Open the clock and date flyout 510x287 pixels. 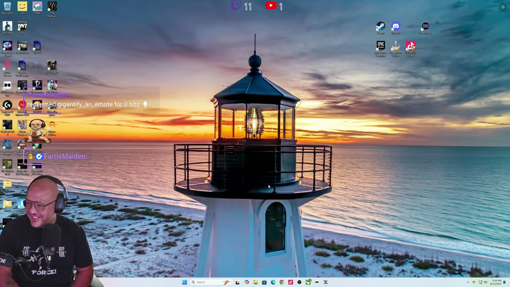tap(496, 282)
